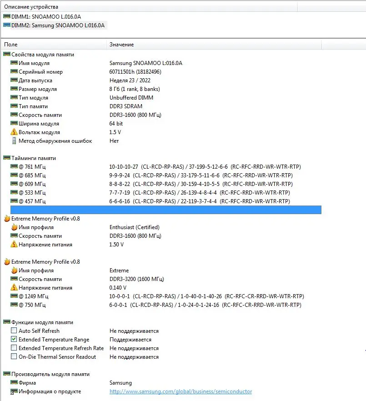The width and height of the screenshot is (366, 401).
Task: Click the 'Свойства модуля памяти' group icon
Action: click(7, 54)
